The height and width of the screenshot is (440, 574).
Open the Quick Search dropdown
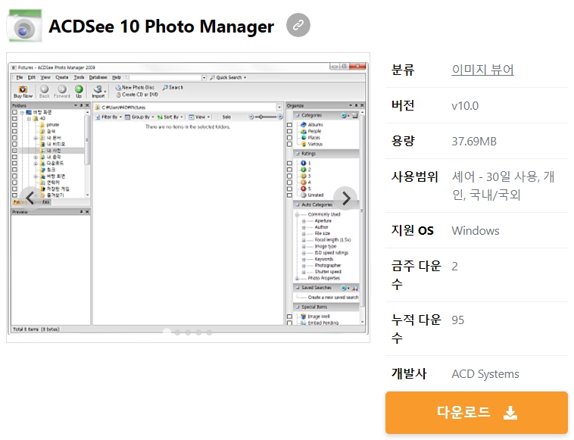point(228,77)
